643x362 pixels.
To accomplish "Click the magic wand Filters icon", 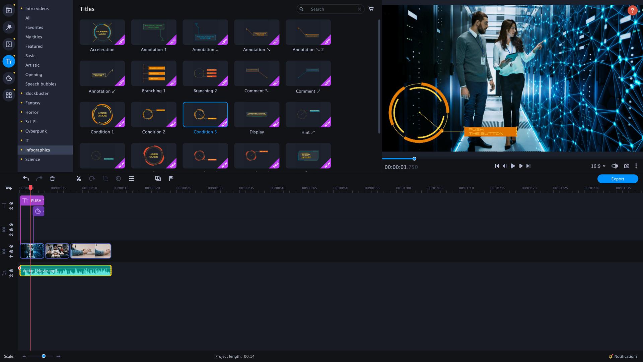I will pos(8,27).
